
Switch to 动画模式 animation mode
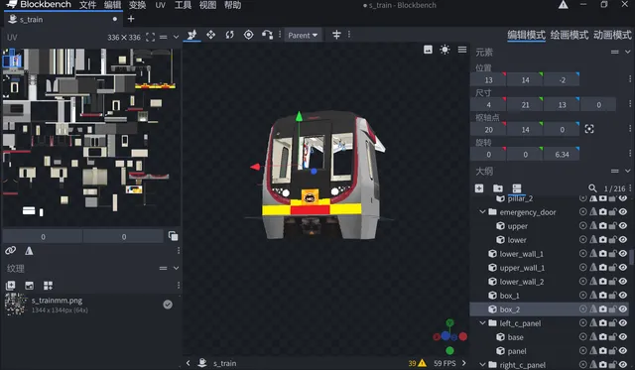[612, 35]
